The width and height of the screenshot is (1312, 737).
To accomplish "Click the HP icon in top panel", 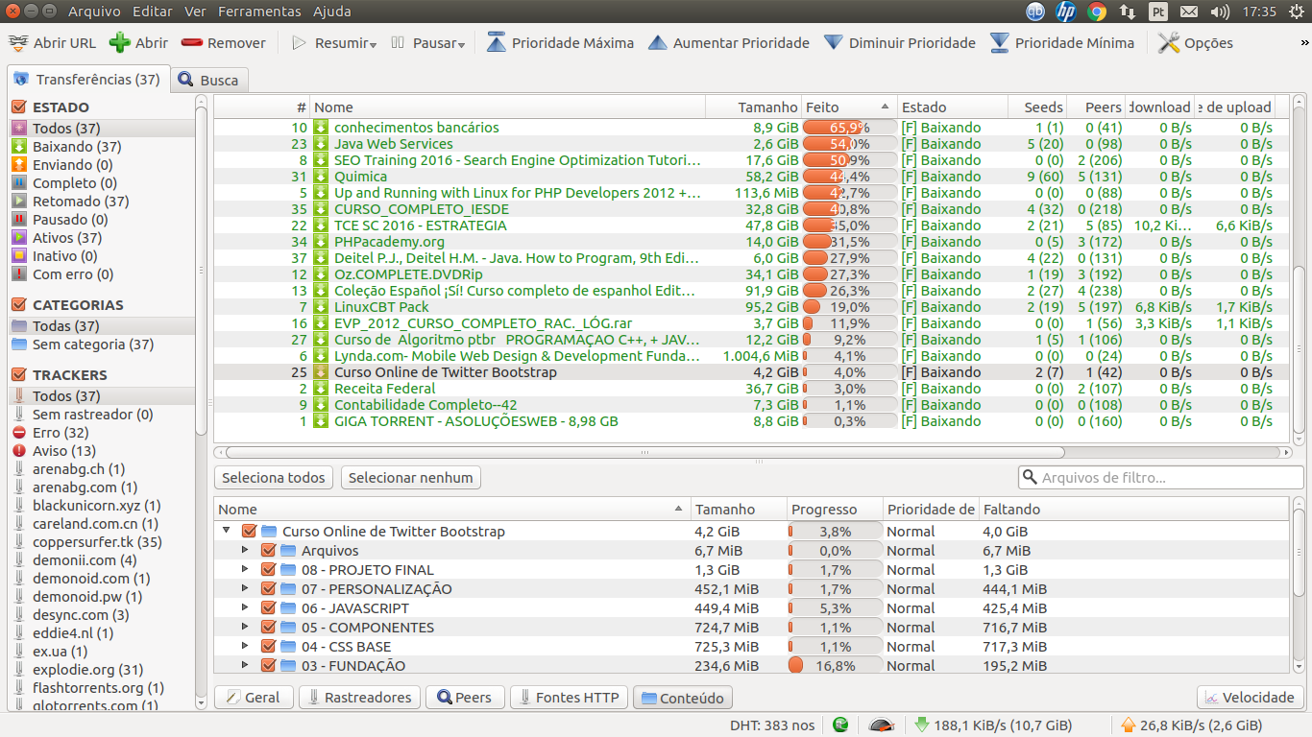I will [1065, 12].
